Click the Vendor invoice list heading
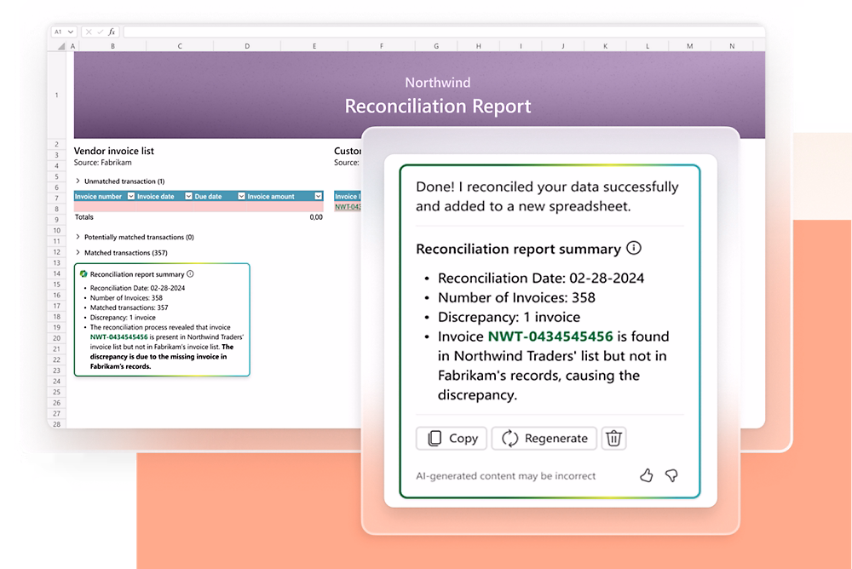This screenshot has height=569, width=852. tap(113, 151)
